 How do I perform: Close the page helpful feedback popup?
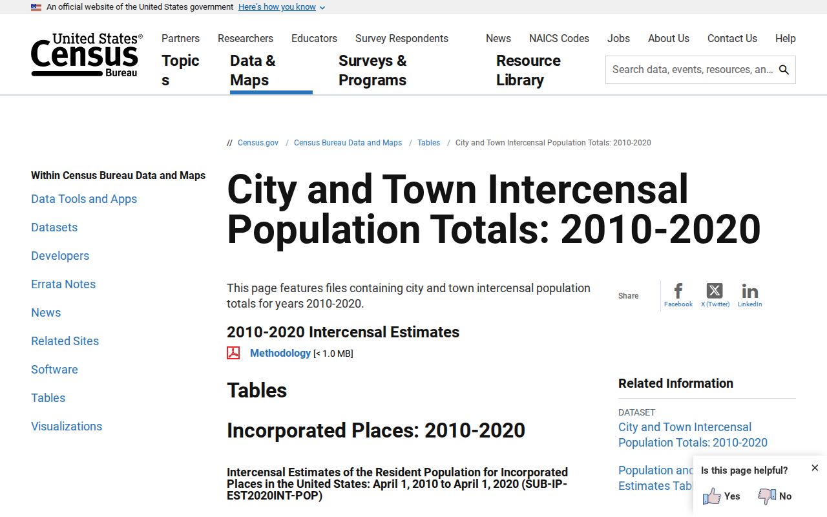pyautogui.click(x=815, y=468)
